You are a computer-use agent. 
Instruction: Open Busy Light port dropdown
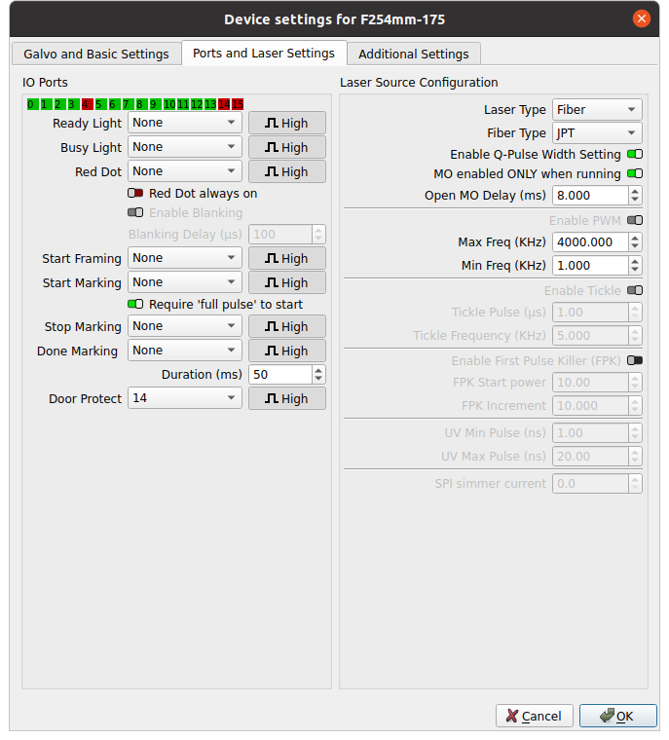click(185, 147)
